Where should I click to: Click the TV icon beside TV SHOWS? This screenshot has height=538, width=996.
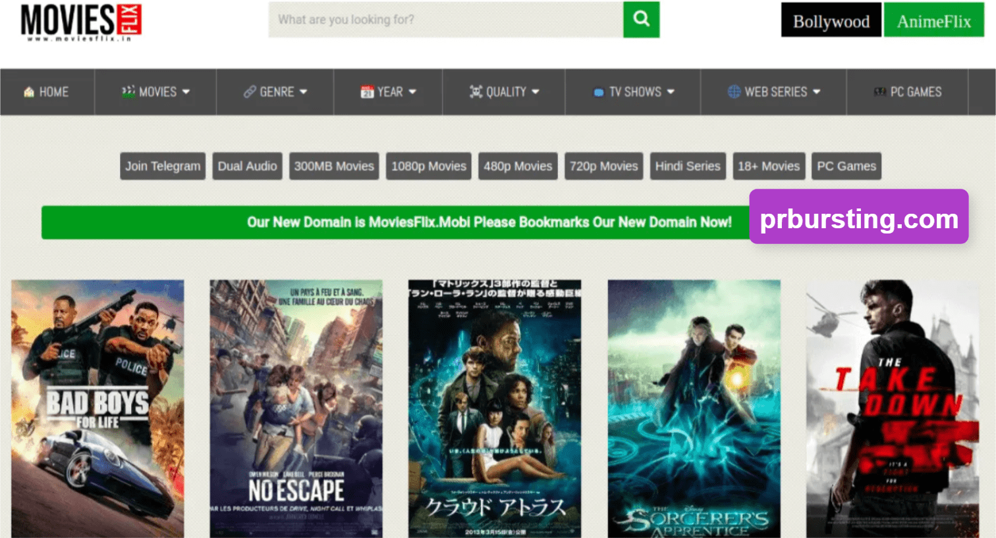(x=598, y=92)
